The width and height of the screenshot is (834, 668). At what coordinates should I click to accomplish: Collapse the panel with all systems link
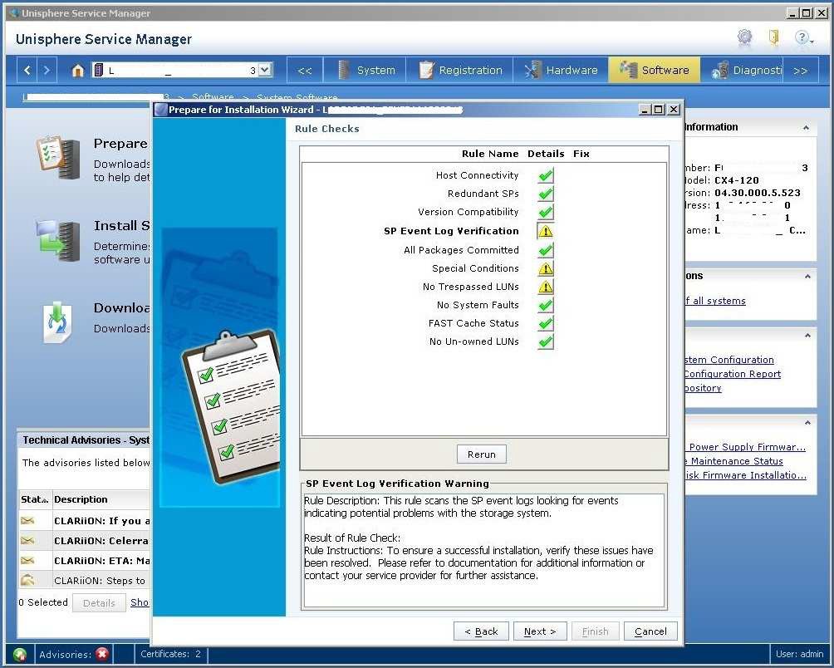[807, 277]
